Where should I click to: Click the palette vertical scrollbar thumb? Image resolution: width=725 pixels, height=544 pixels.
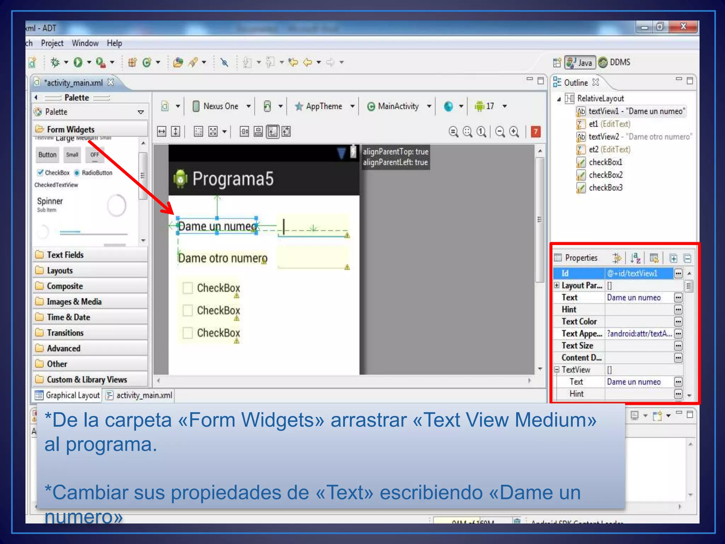pyautogui.click(x=143, y=176)
